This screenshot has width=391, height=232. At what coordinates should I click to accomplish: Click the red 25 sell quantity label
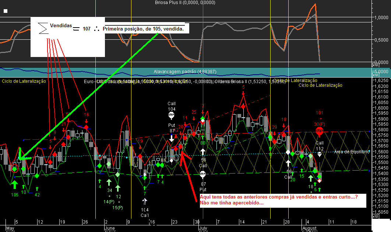(194, 112)
